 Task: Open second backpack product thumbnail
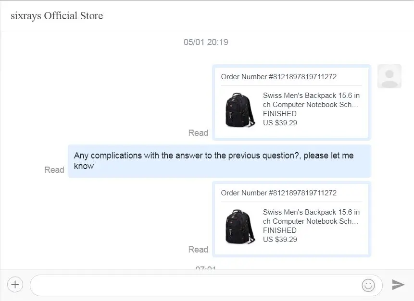(240, 227)
